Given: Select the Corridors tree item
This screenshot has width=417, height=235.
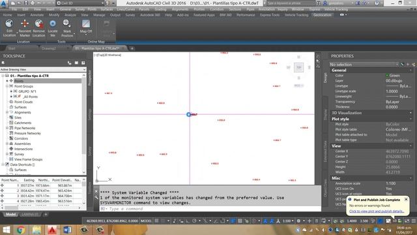Looking at the screenshot, I should [21, 138].
